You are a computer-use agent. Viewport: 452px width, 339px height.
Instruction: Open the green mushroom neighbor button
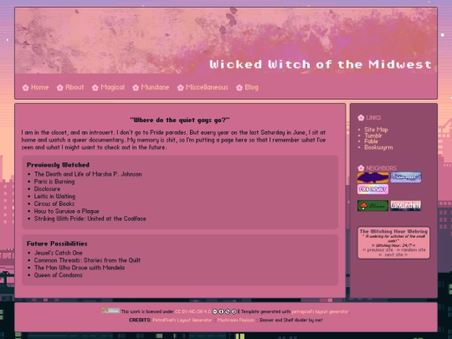point(373,206)
